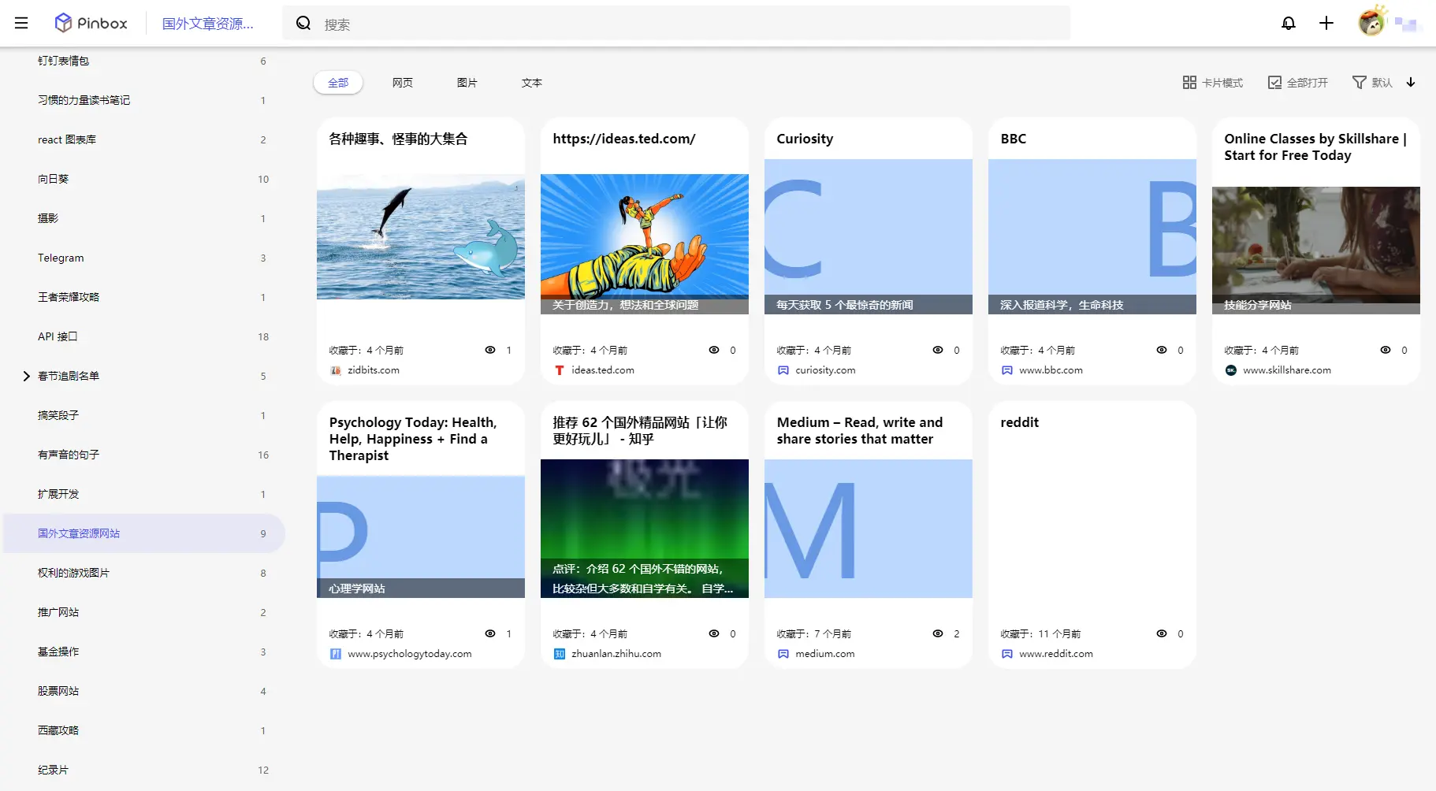Open the Telegram collection
The height and width of the screenshot is (791, 1436).
coord(143,258)
